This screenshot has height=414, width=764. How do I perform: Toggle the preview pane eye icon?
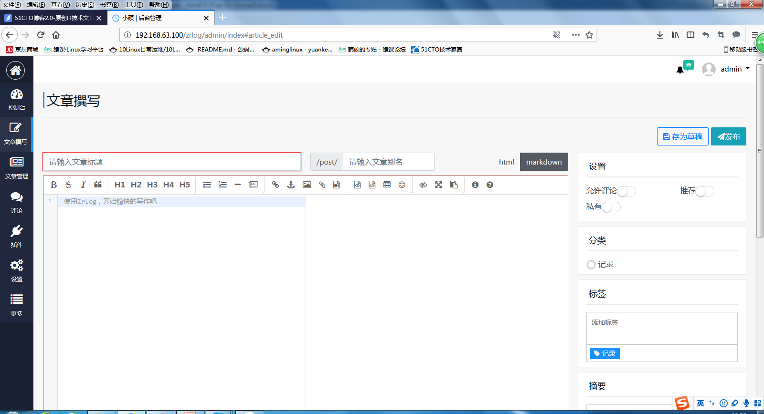(x=423, y=185)
